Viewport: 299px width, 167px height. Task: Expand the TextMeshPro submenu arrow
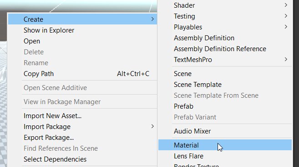click(286, 59)
